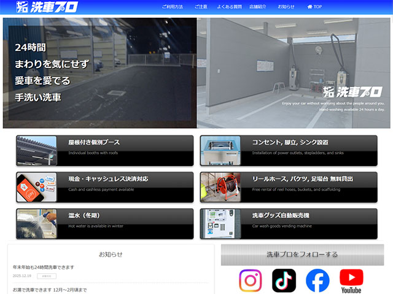
Task: Click the home icon next to TOP
Action: click(x=309, y=7)
